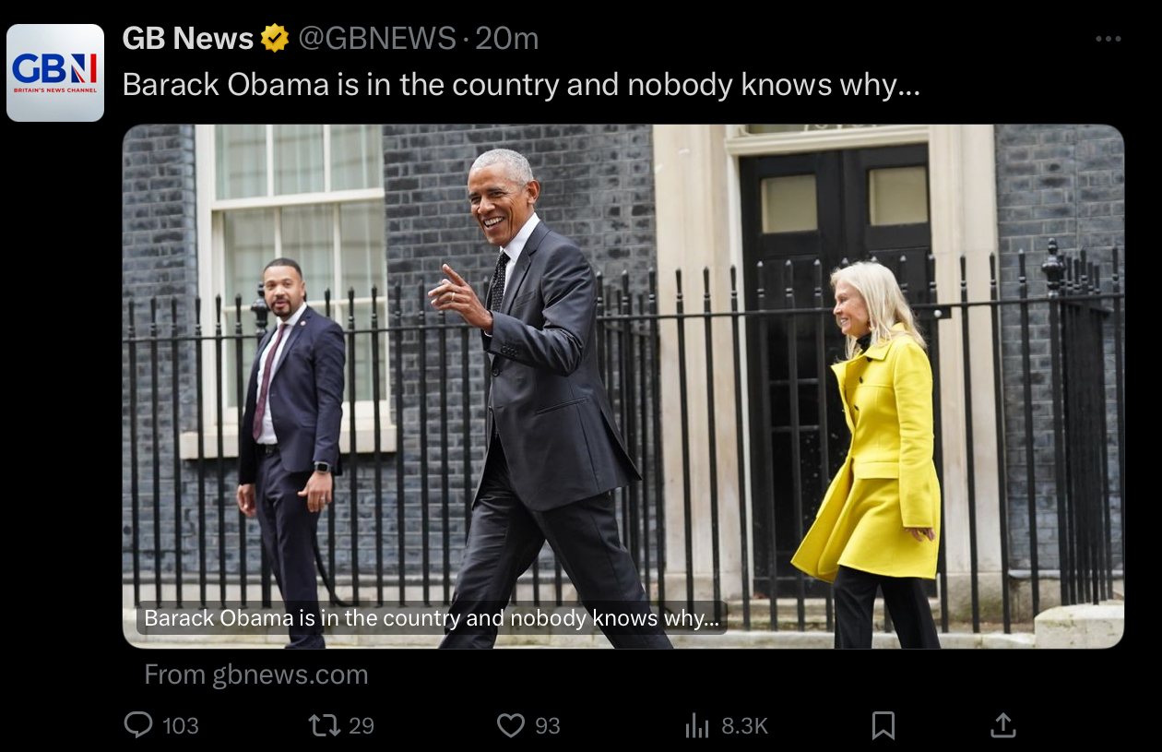Open the From gbnews.com source link
This screenshot has width=1162, height=752.
[x=256, y=675]
